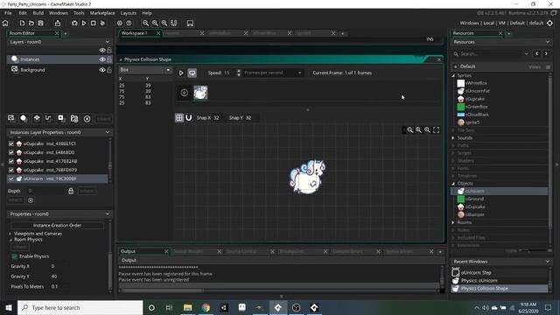Expand Viewports and Cameras section
The image size is (560, 315).
pos(10,234)
